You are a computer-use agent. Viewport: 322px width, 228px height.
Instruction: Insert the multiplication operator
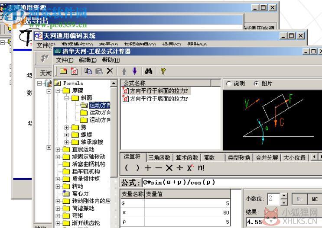point(169,168)
